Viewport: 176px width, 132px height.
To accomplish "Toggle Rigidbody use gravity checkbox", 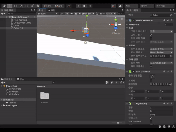I will pyautogui.click(x=151, y=118).
